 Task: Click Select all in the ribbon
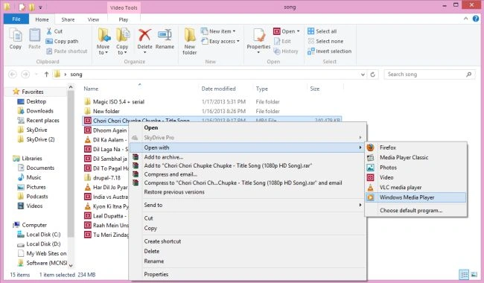tap(322, 31)
